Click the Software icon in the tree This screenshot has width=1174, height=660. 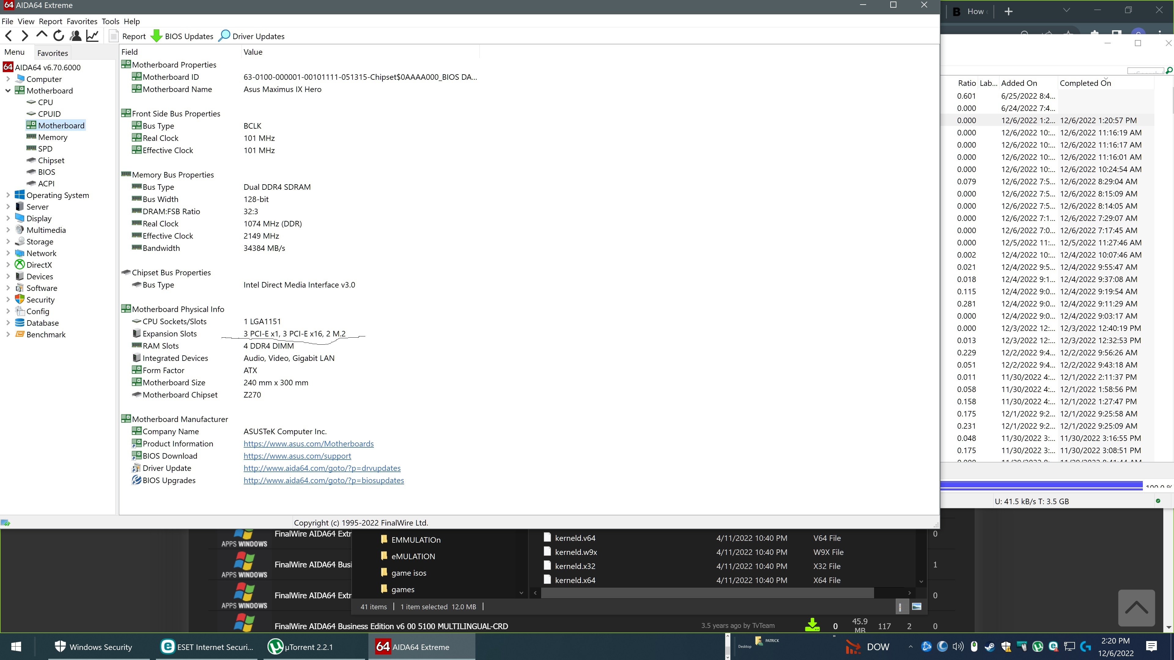(20, 288)
